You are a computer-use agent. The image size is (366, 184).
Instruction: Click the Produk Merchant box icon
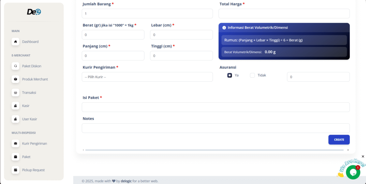click(x=15, y=79)
